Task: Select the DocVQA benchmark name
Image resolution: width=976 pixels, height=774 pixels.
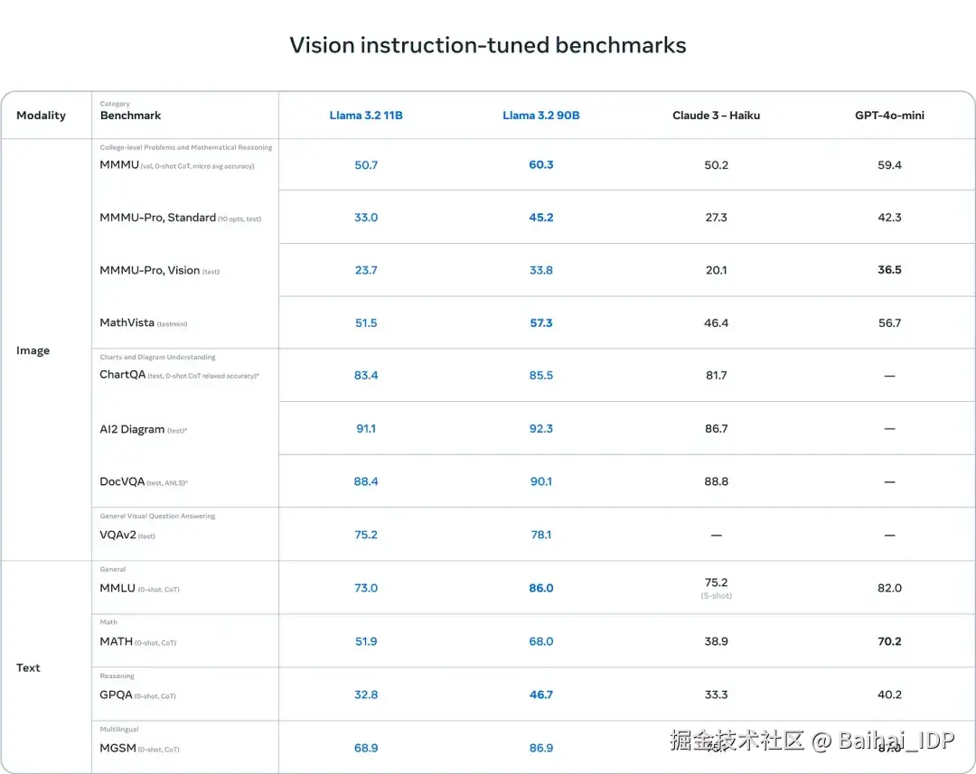Action: click(x=122, y=481)
